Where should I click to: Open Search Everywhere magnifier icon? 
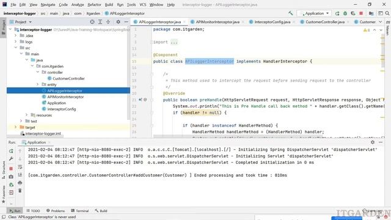click(387, 13)
